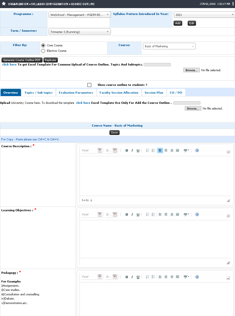Go to the Session Plan tab

(x=154, y=92)
